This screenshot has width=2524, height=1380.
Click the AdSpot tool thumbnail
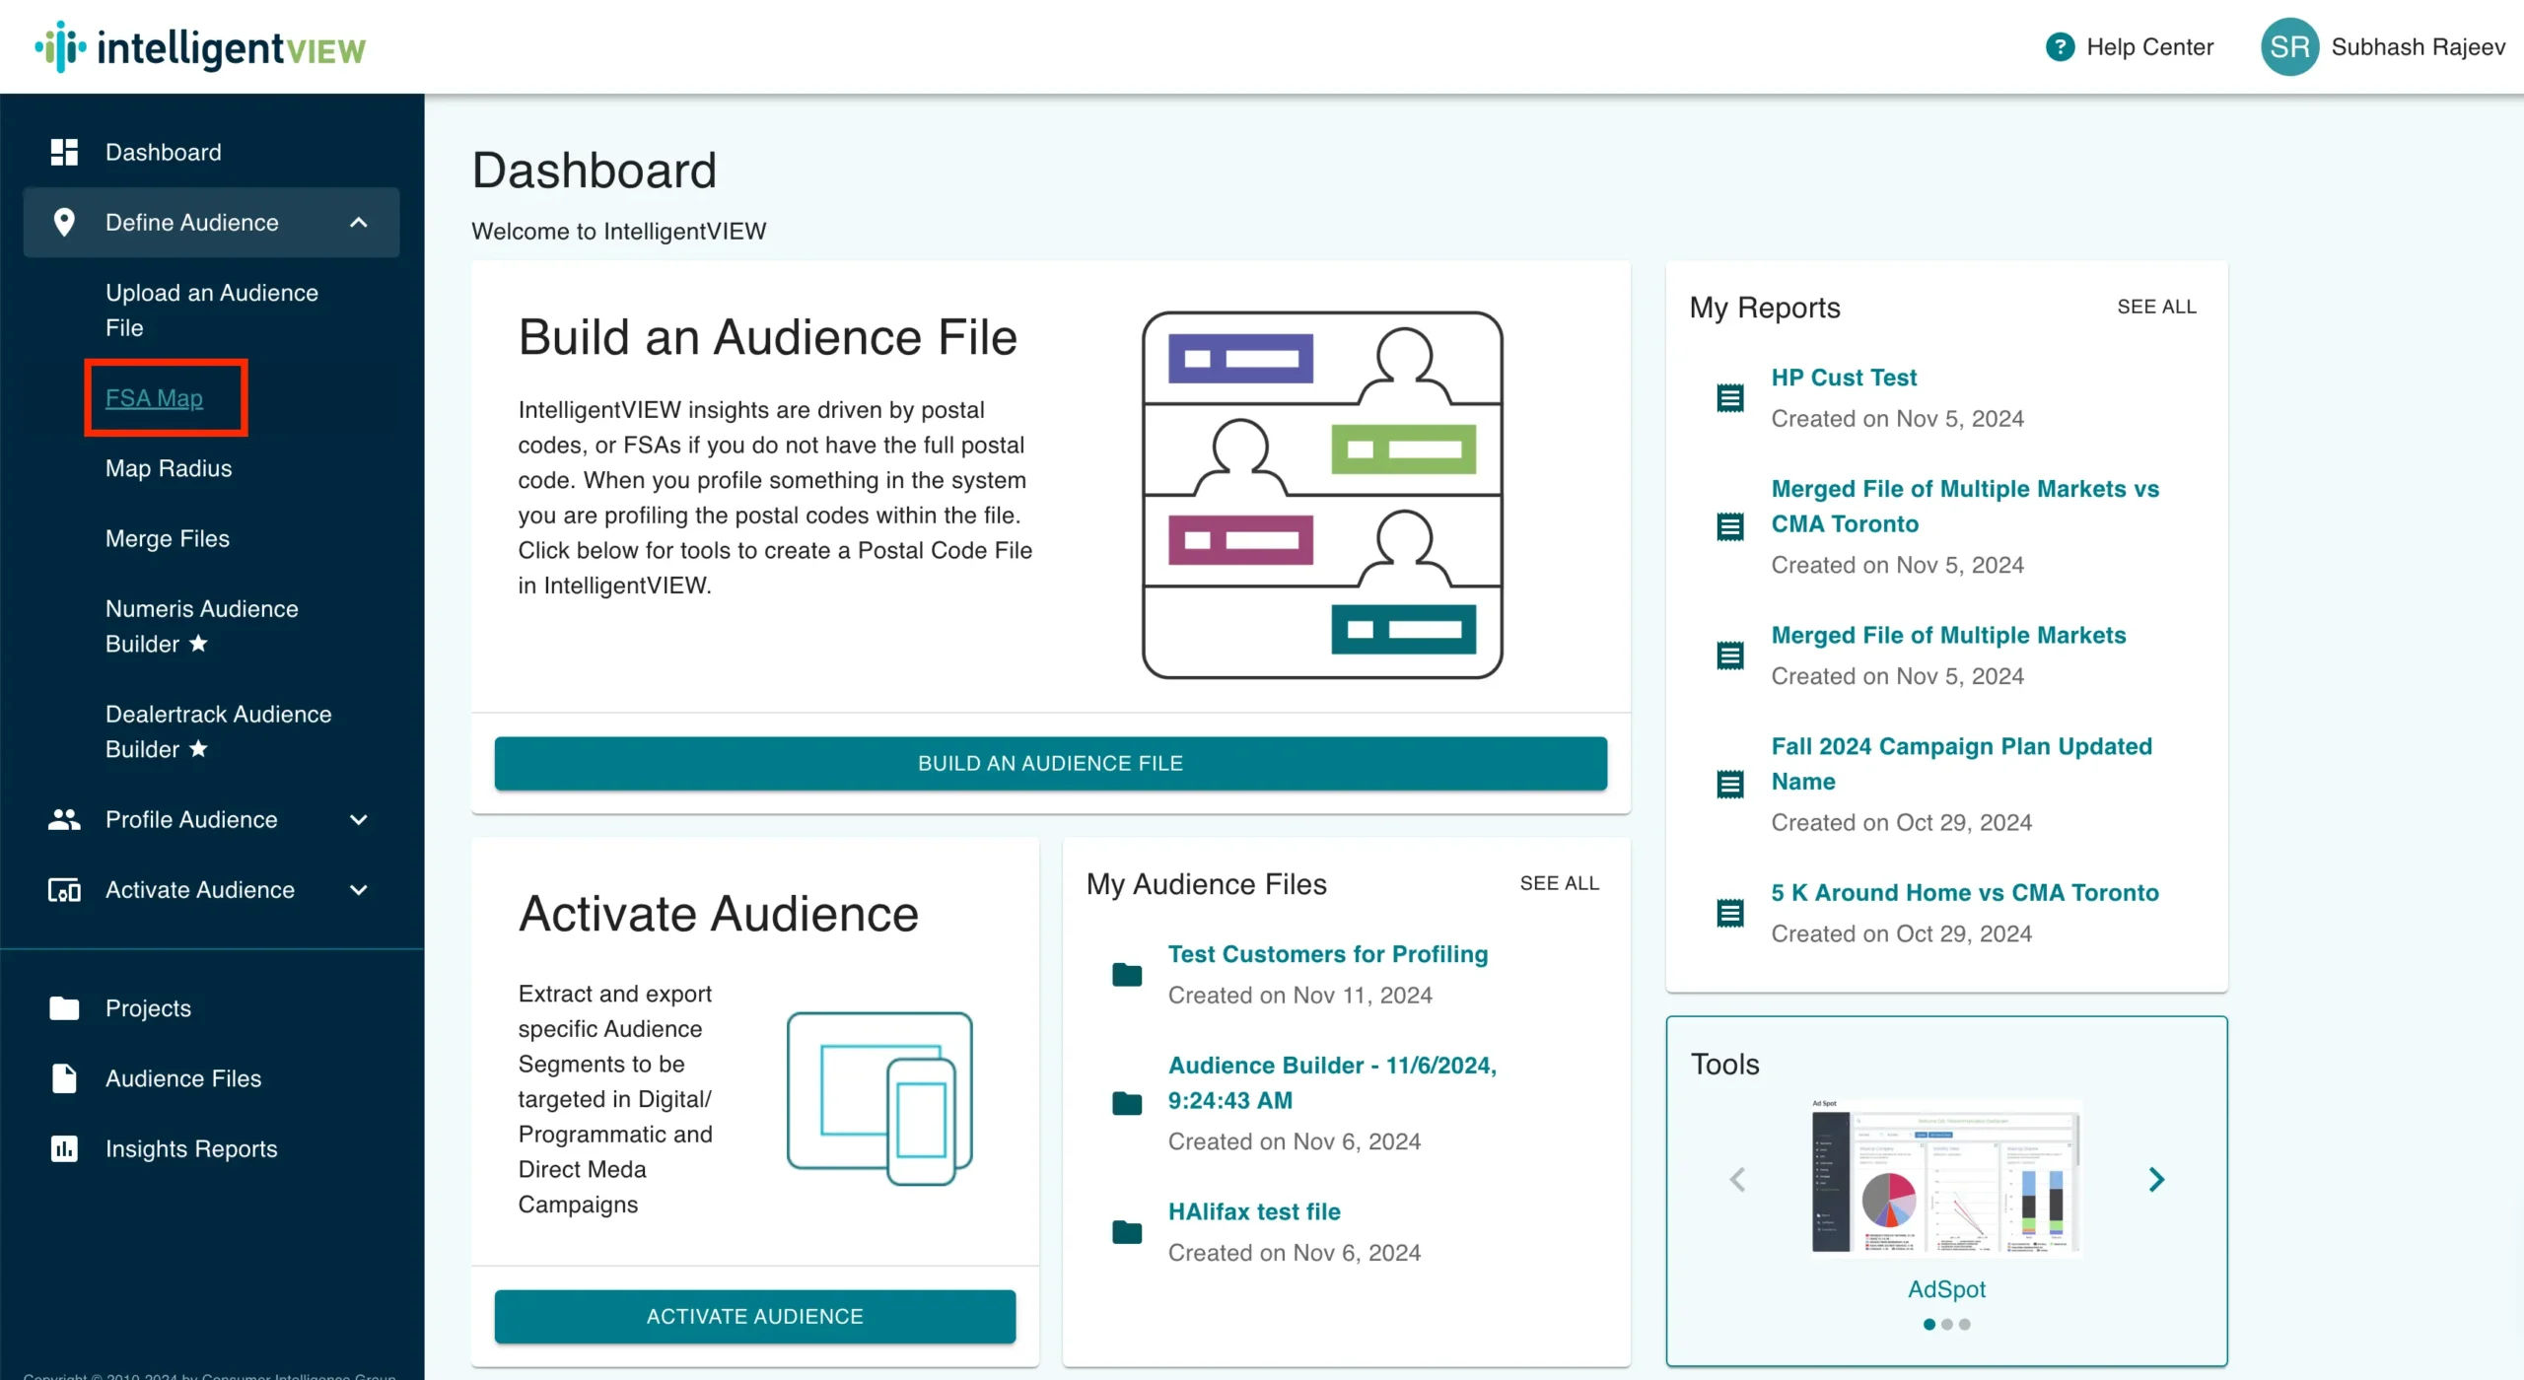1945,1179
